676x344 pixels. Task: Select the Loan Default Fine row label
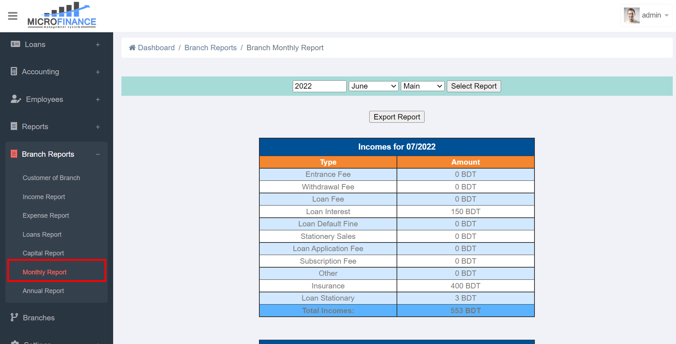tap(328, 224)
